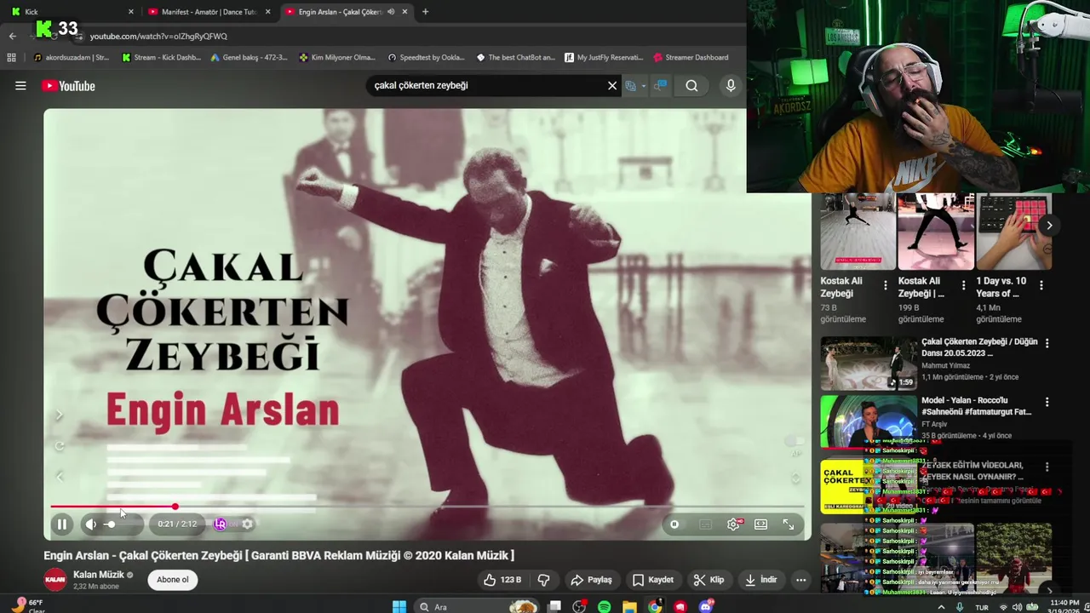Go back with browser back arrow

(x=12, y=37)
